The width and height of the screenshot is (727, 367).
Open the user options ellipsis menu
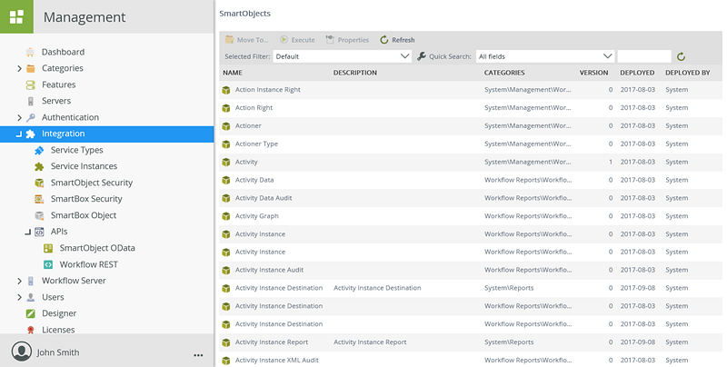pyautogui.click(x=198, y=353)
